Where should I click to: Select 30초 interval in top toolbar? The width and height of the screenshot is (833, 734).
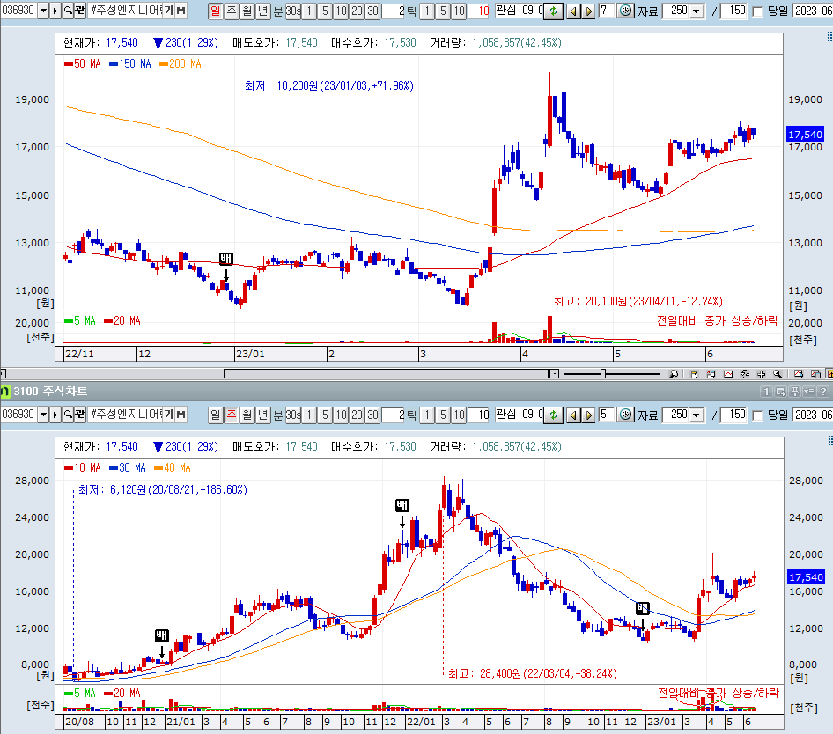click(x=293, y=11)
